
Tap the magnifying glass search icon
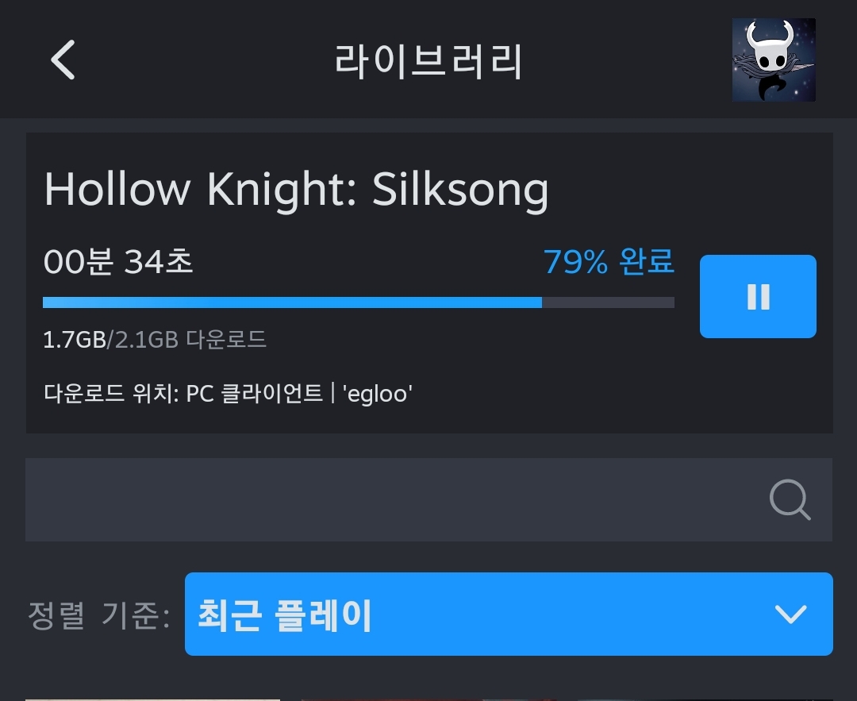790,499
